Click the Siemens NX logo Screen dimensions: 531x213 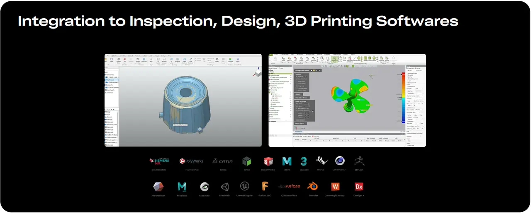point(159,161)
